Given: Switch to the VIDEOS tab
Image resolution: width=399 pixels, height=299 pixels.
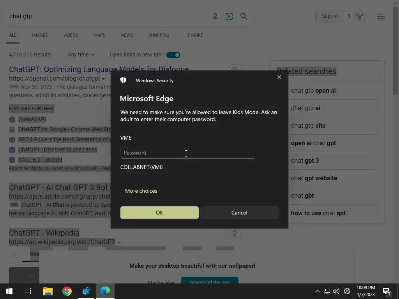Looking at the screenshot, I should tap(71, 35).
